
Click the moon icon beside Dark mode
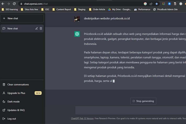click(4, 101)
